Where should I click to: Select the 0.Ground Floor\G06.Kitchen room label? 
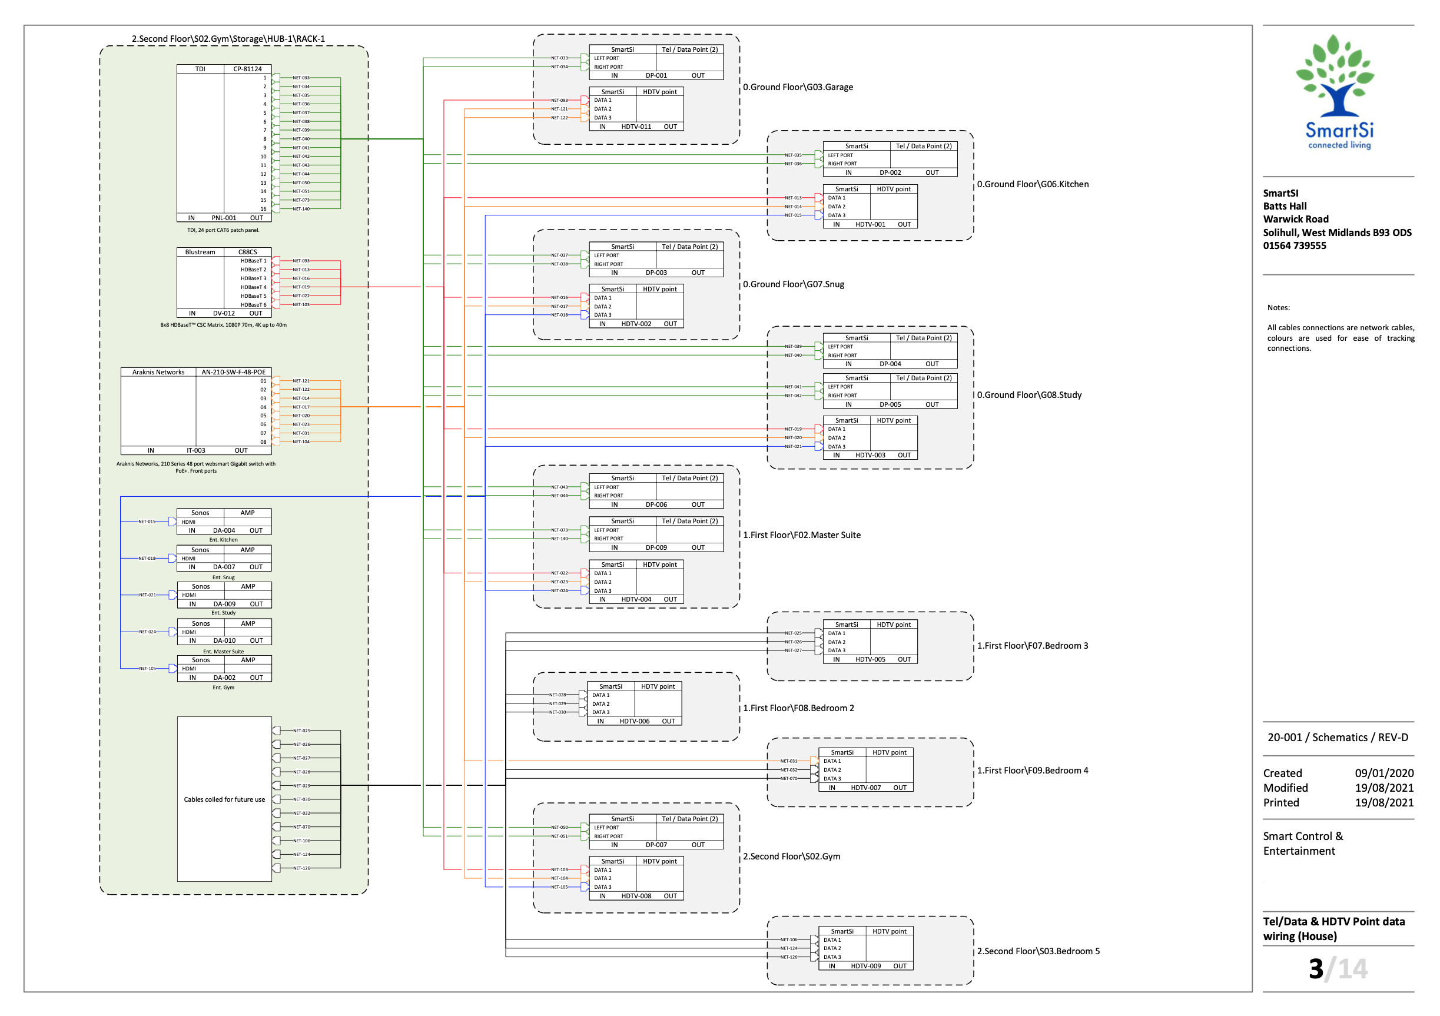tap(1033, 184)
